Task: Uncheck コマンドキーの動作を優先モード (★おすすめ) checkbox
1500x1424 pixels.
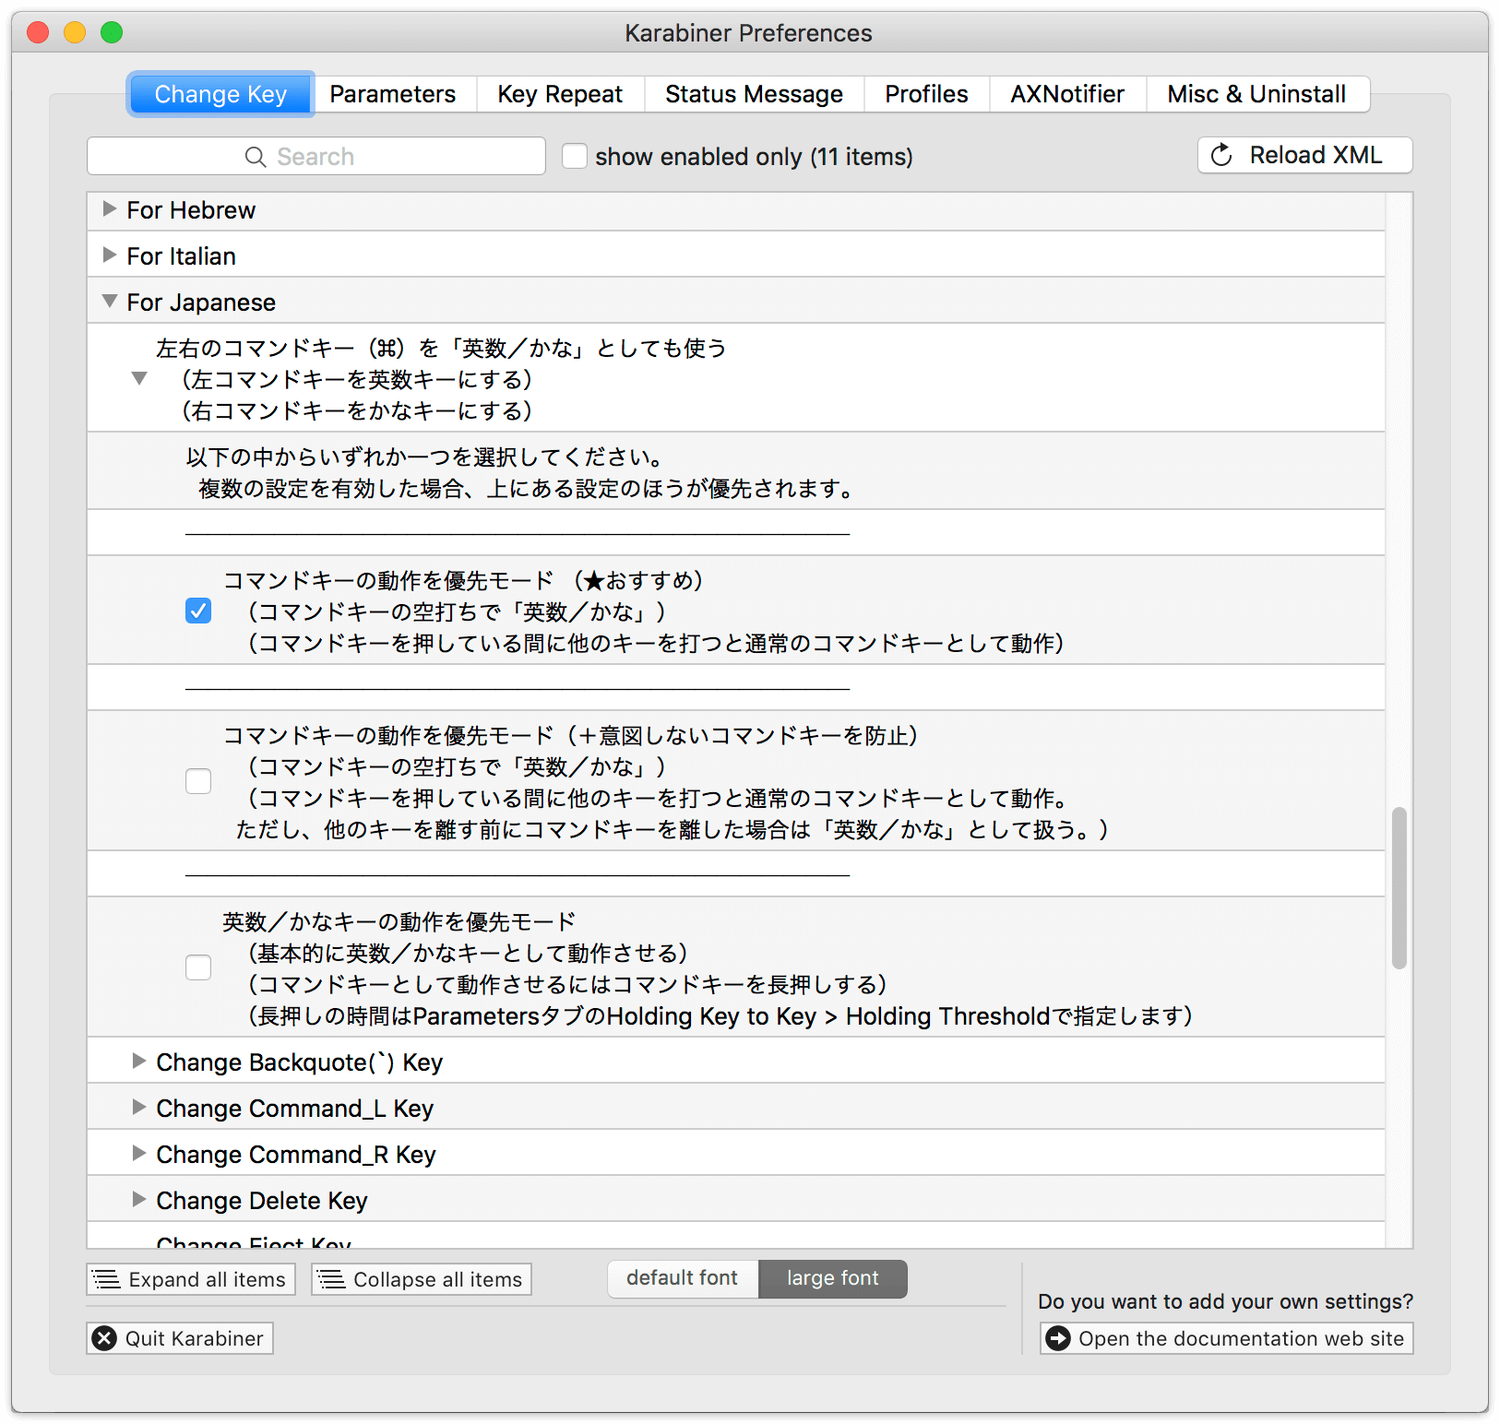Action: [198, 611]
